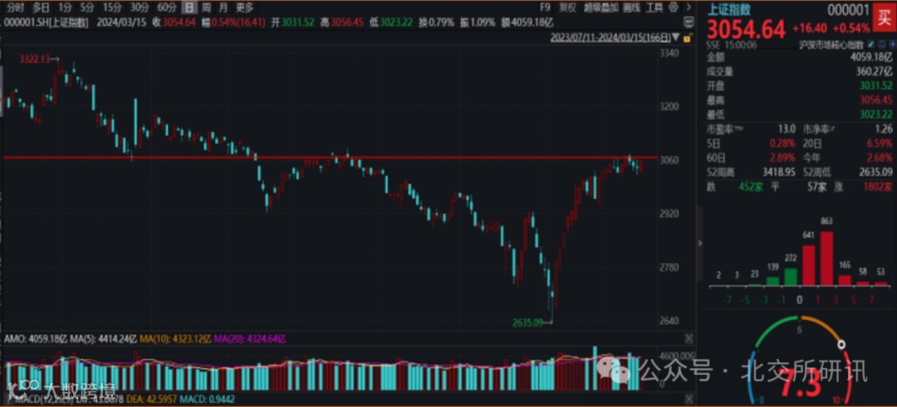This screenshot has width=897, height=407.
Task: Click the 市盈率 PE ratio label
Action: (x=723, y=129)
